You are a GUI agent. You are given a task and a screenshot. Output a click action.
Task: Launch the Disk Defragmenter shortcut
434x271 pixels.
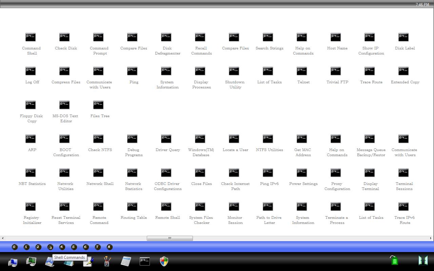click(x=166, y=37)
